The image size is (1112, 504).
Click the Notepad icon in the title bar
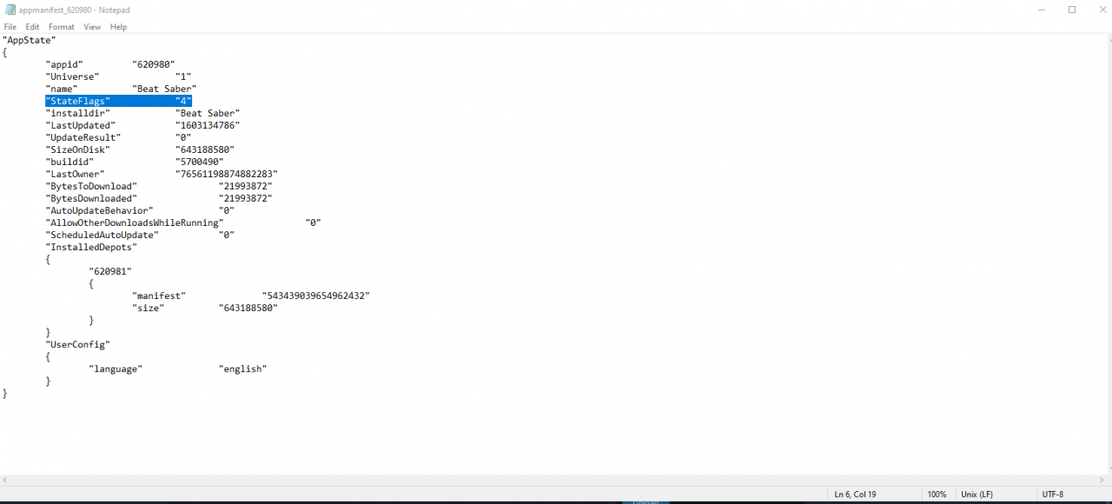(10, 10)
